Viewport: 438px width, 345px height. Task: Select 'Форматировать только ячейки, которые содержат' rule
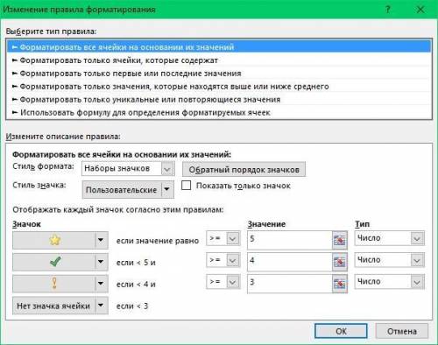click(118, 60)
